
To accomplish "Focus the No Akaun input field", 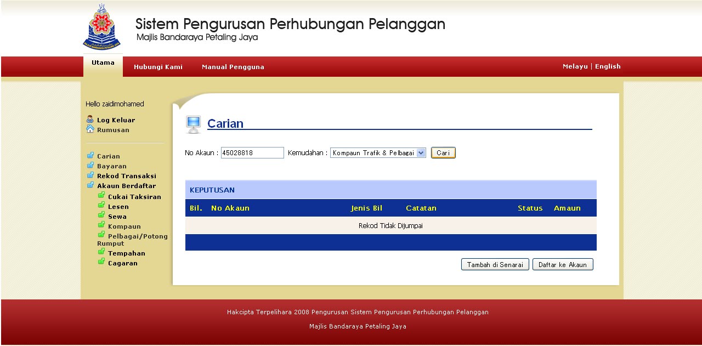I will coord(252,153).
